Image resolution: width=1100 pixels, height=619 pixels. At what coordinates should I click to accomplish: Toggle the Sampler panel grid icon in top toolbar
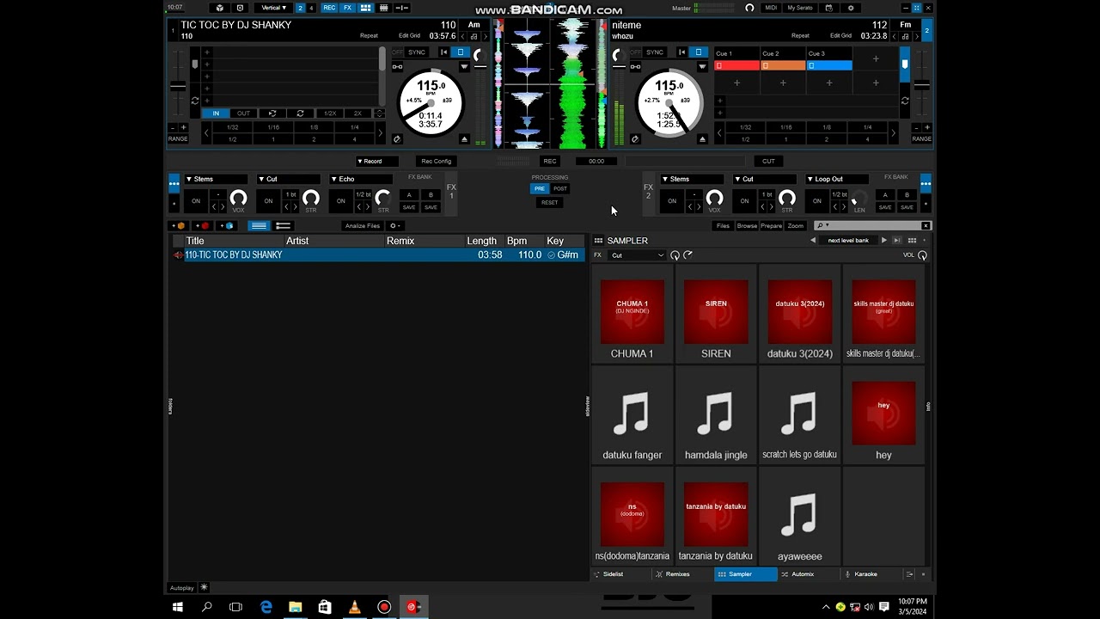[365, 8]
